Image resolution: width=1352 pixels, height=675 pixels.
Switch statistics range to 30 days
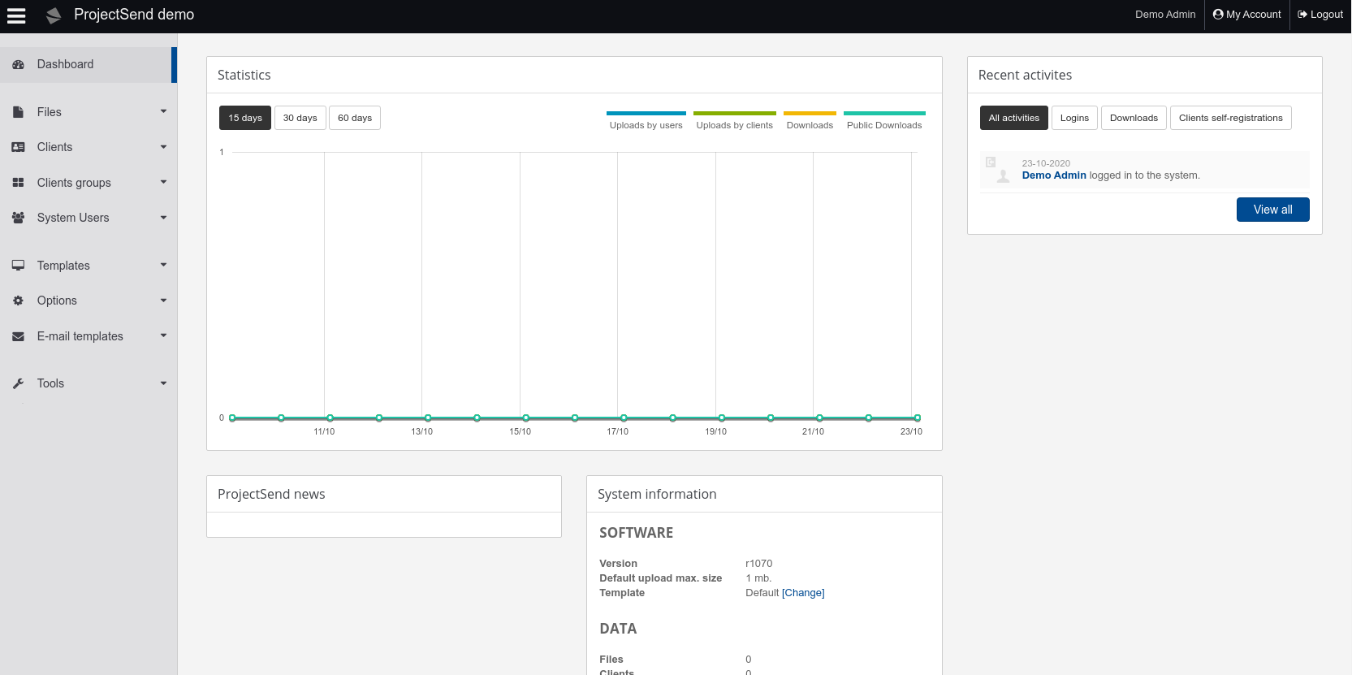300,118
